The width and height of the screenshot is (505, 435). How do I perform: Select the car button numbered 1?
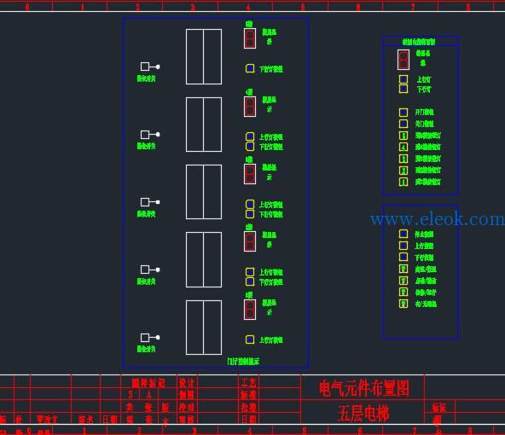point(403,182)
